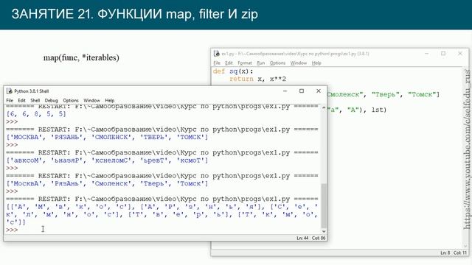Click output line [6, 6, 8, 5, 5]

tap(36, 114)
